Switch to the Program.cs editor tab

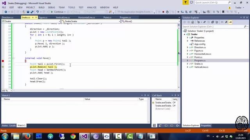tap(125, 17)
